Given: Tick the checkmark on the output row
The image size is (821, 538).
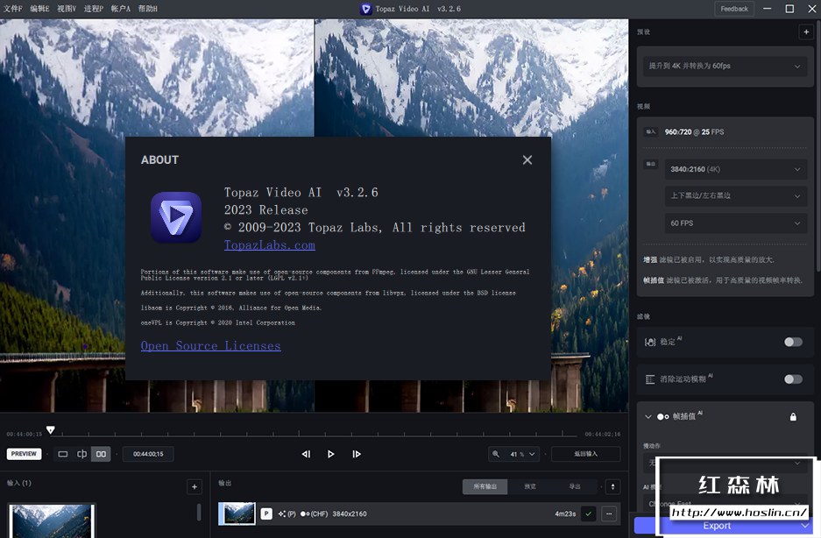Looking at the screenshot, I should (x=587, y=513).
